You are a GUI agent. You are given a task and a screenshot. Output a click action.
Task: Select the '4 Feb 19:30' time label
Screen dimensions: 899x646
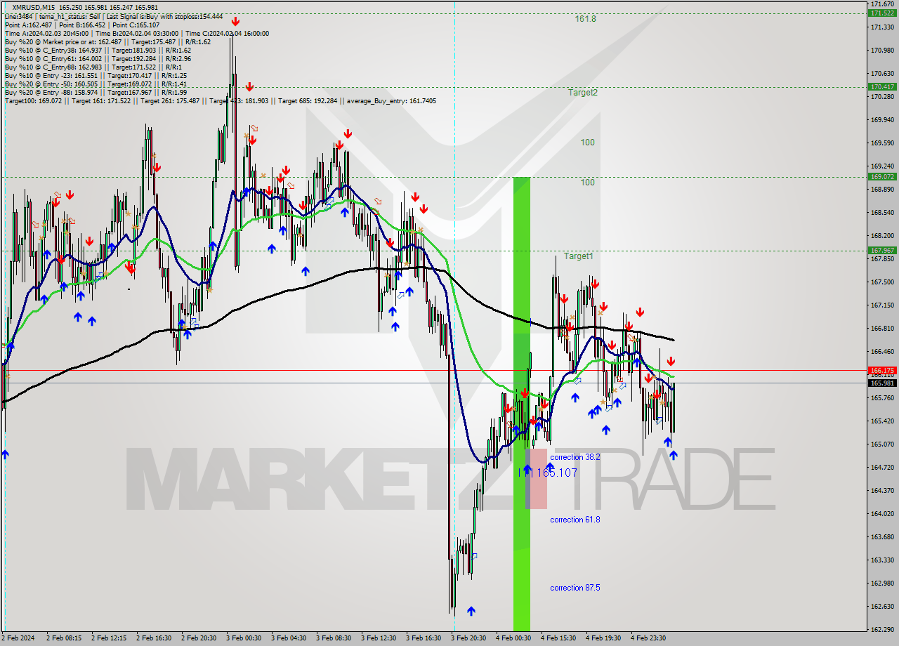pos(603,638)
